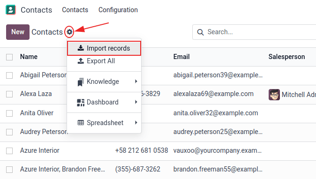
Task: Open the Anita Oliver contact
Action: [x=37, y=113]
